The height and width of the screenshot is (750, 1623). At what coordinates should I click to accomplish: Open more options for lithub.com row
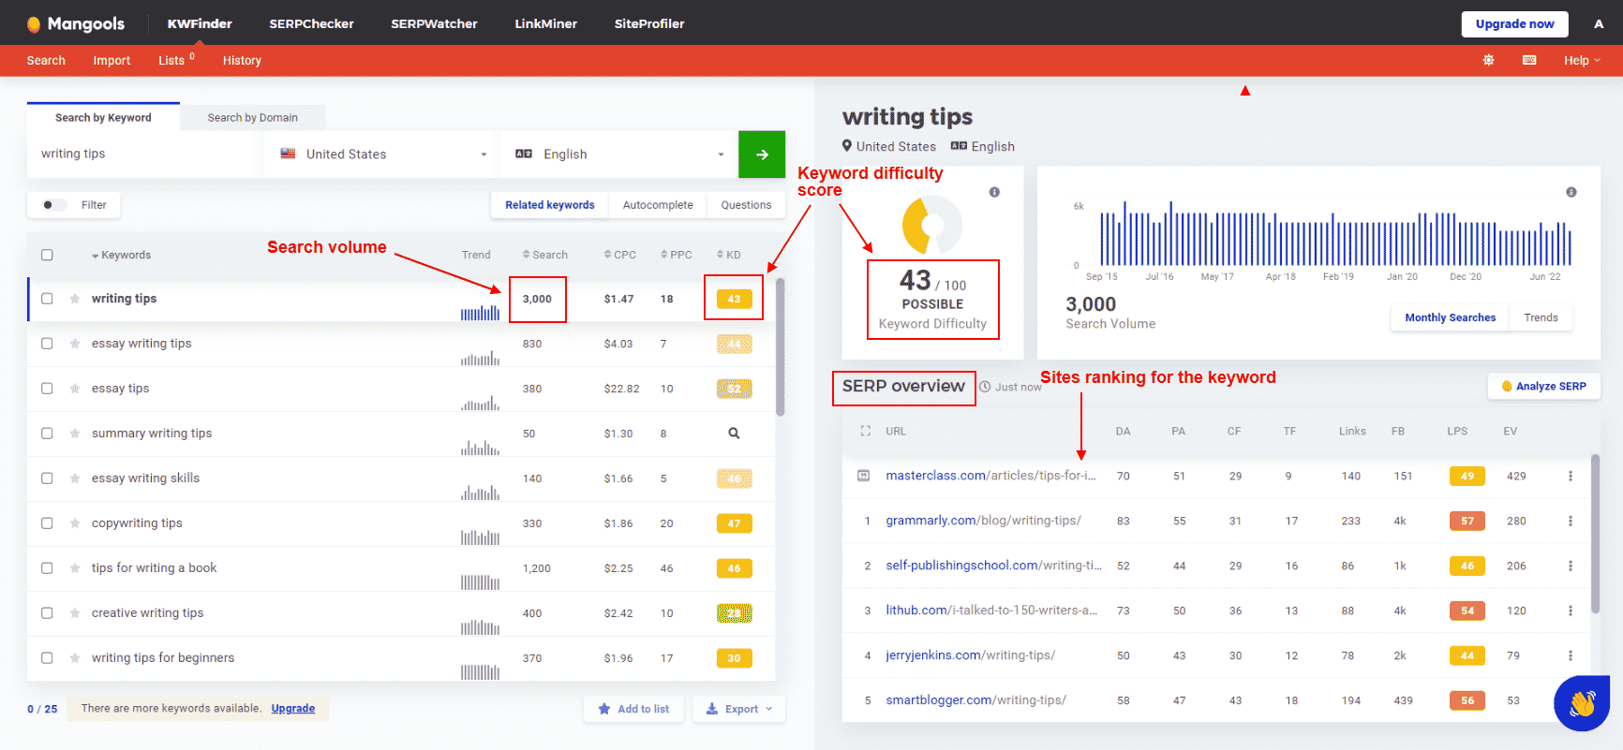coord(1571,610)
